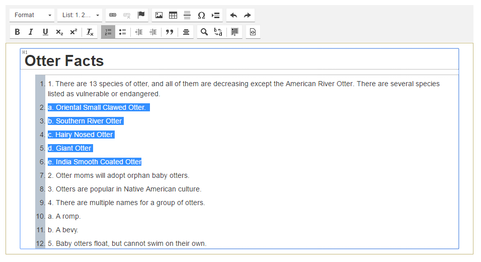This screenshot has width=481, height=262.
Task: Toggle italic formatting
Action: click(x=31, y=32)
